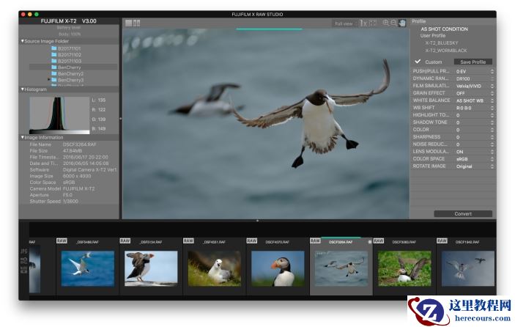The image size is (515, 327).
Task: Select the DSCF3060.RAF thumbnail on grass
Action: click(x=404, y=268)
